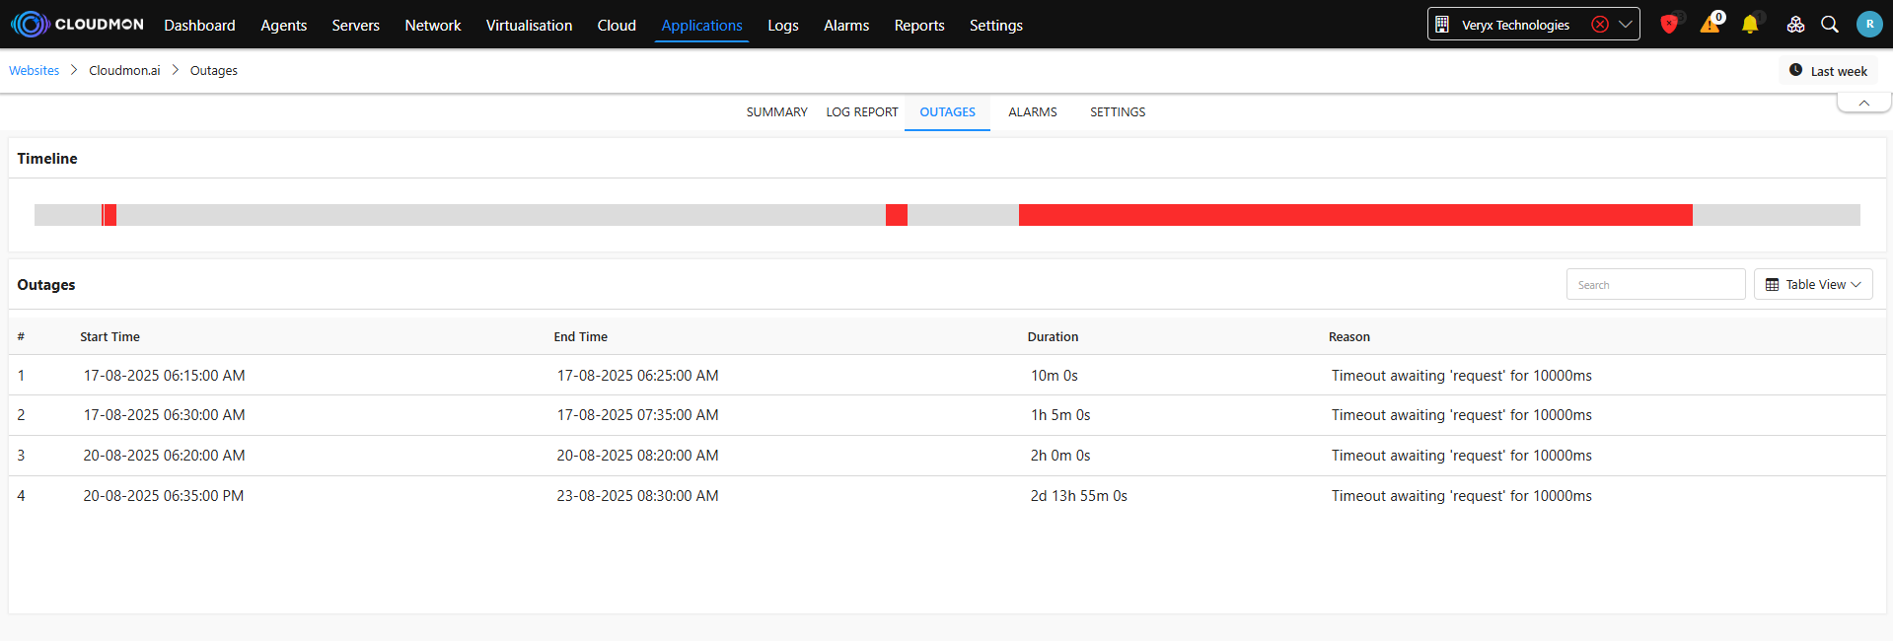Switch to the Summary tab
1893x641 pixels.
(776, 112)
